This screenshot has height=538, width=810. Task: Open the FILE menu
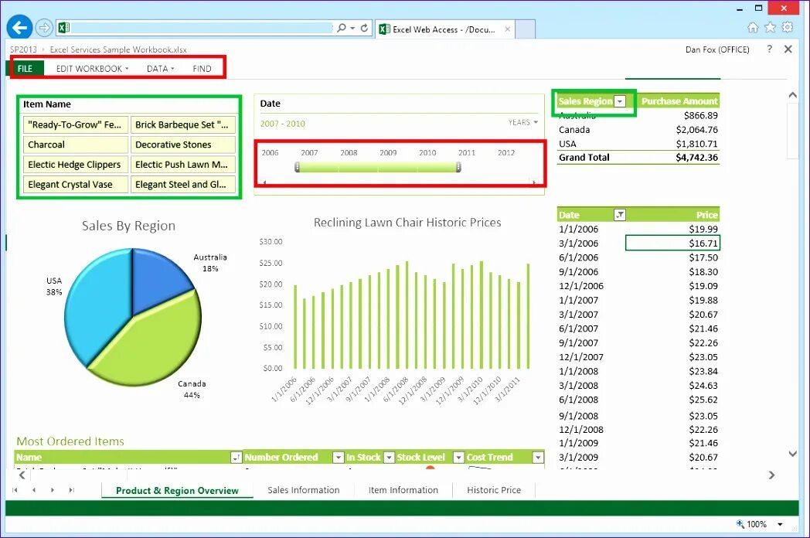25,68
